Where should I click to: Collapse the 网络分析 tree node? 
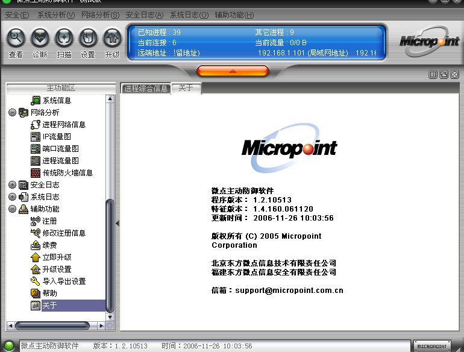12,113
